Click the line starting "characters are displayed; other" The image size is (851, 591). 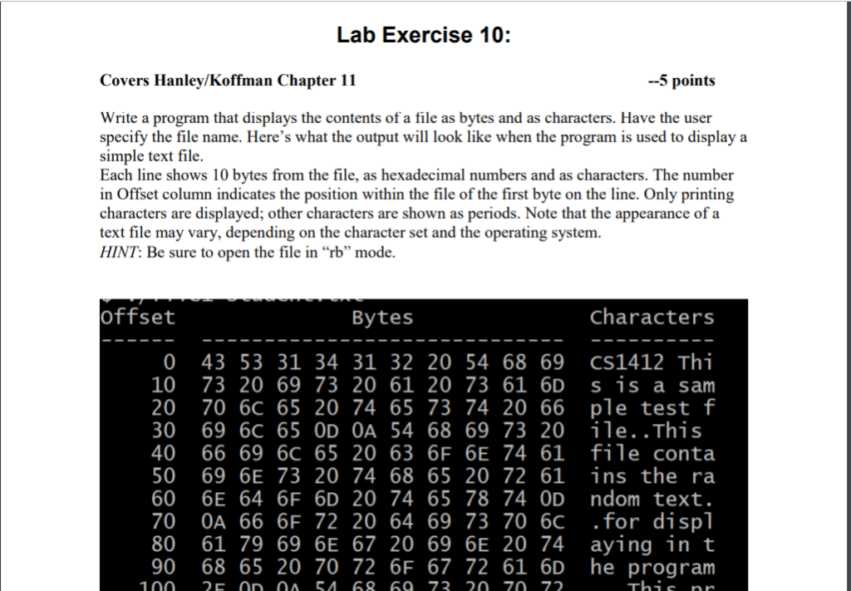[409, 214]
